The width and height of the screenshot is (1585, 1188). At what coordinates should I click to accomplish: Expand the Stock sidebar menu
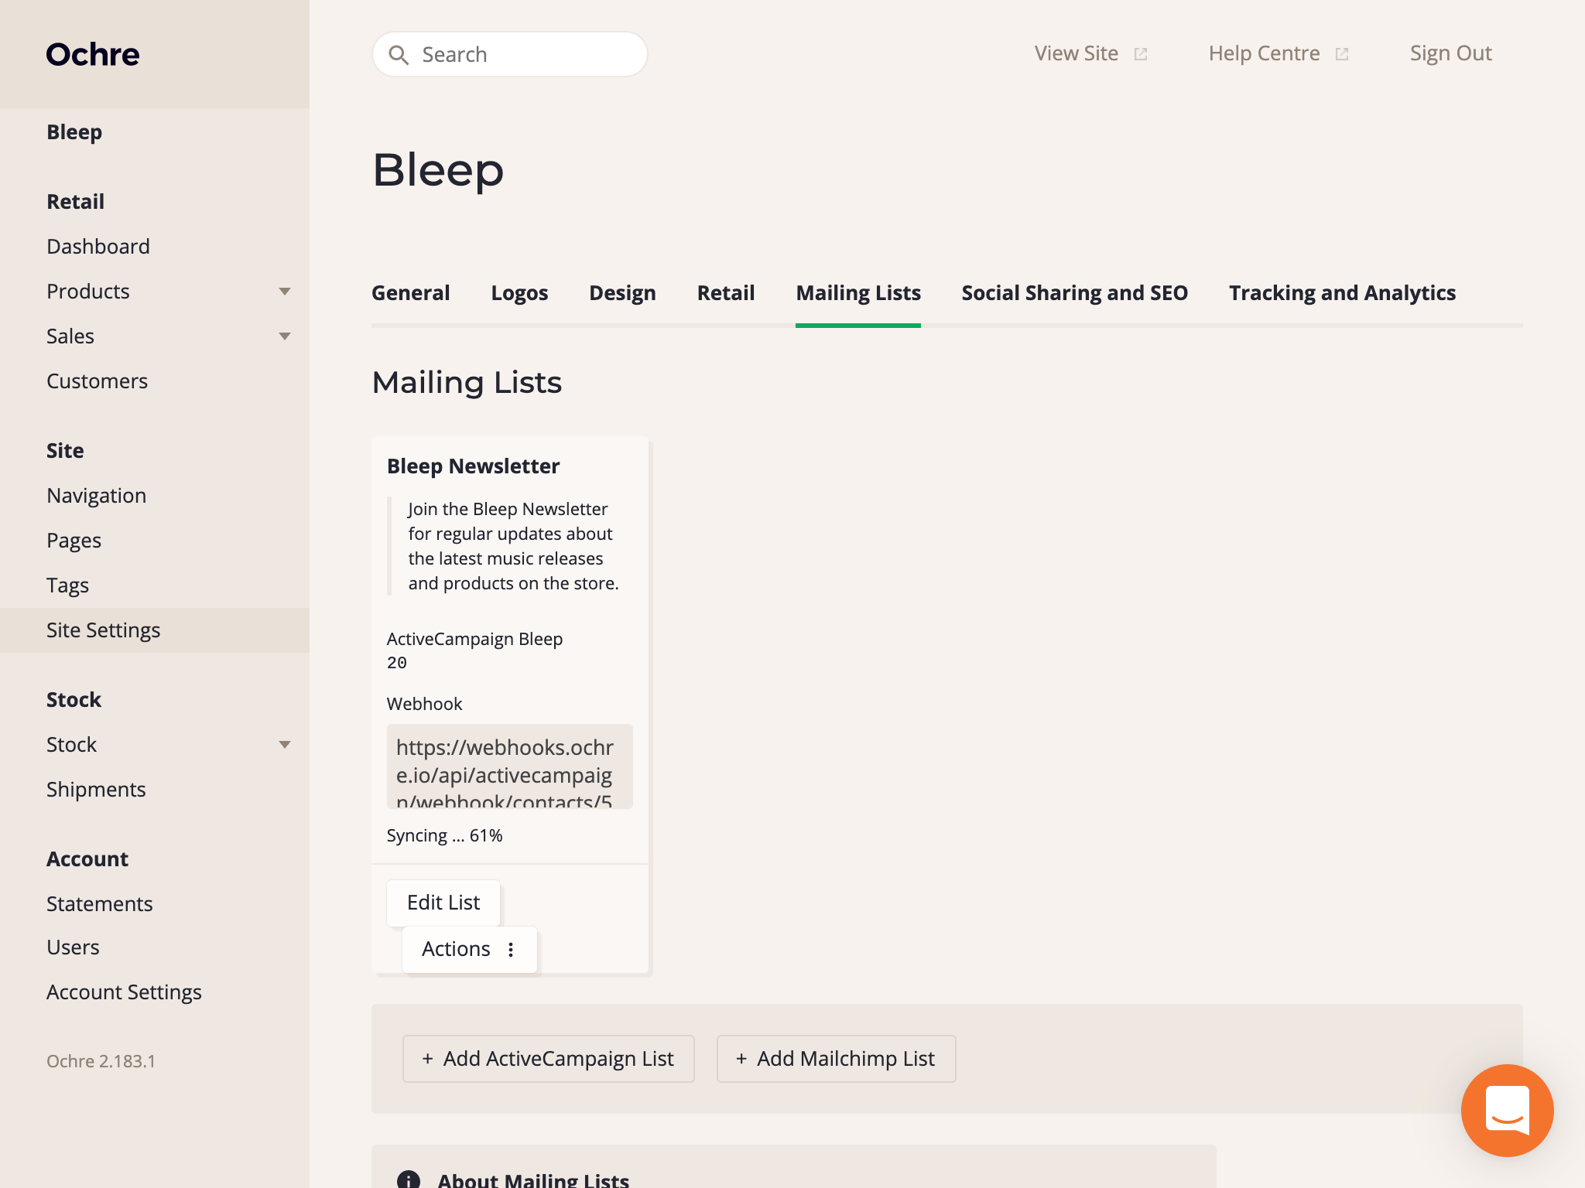284,745
